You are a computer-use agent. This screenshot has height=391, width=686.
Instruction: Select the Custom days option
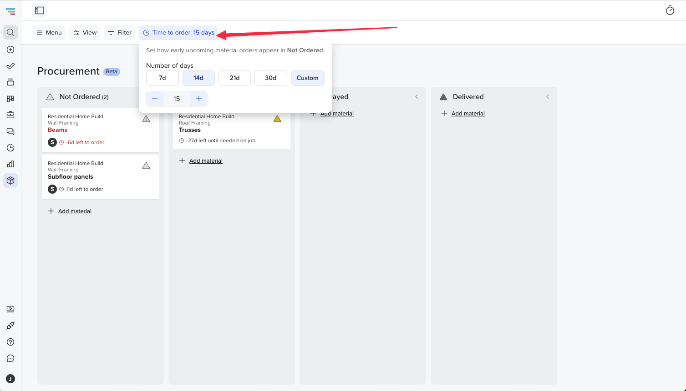click(308, 78)
